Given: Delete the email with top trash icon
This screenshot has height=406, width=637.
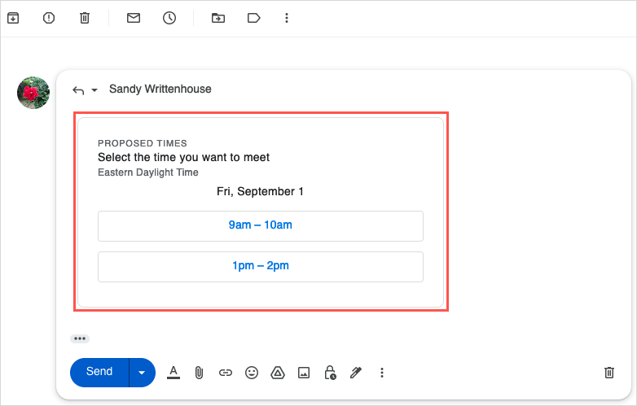Looking at the screenshot, I should (x=85, y=18).
